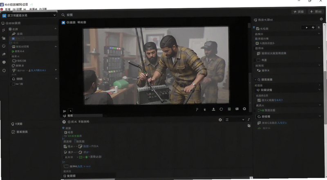Click the blue link beside the dashed rectangle
The image size is (327, 180).
click(84, 166)
